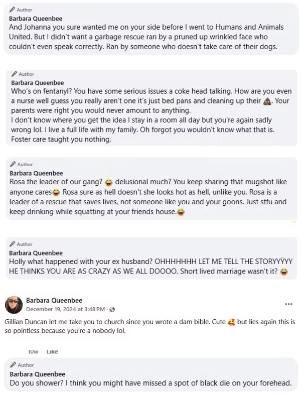Click the poop emoji in the nurse comment
Image resolution: width=302 pixels, height=395 pixels.
[268, 101]
